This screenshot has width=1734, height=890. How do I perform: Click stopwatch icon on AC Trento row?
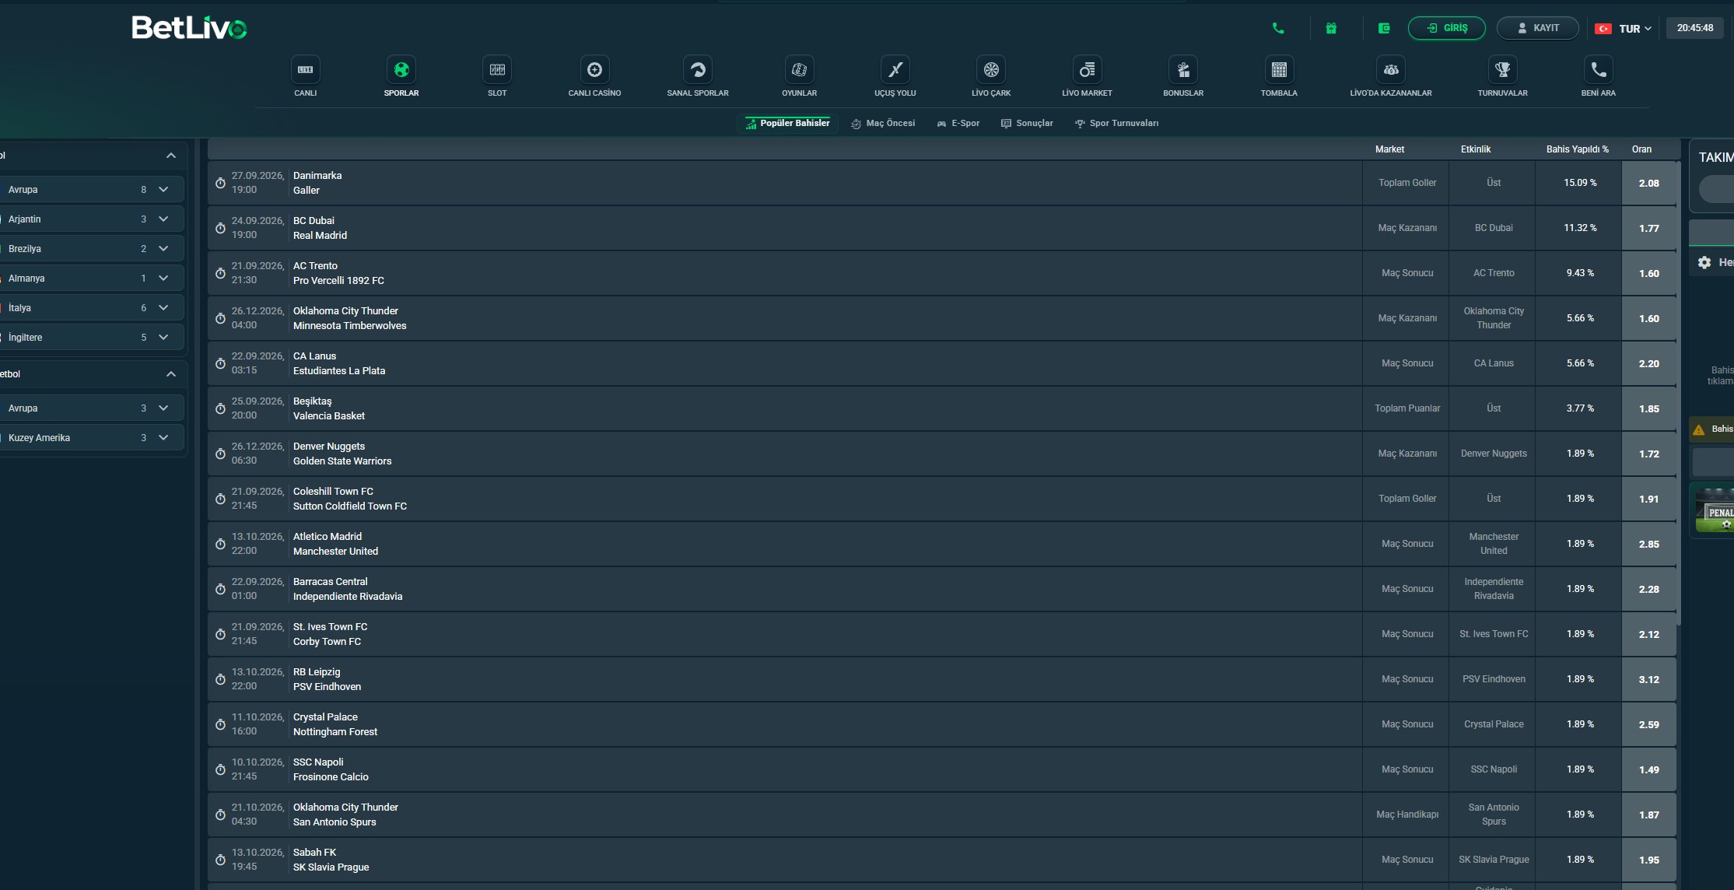220,273
